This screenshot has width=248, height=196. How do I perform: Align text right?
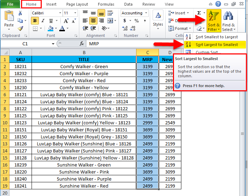[x=101, y=21]
